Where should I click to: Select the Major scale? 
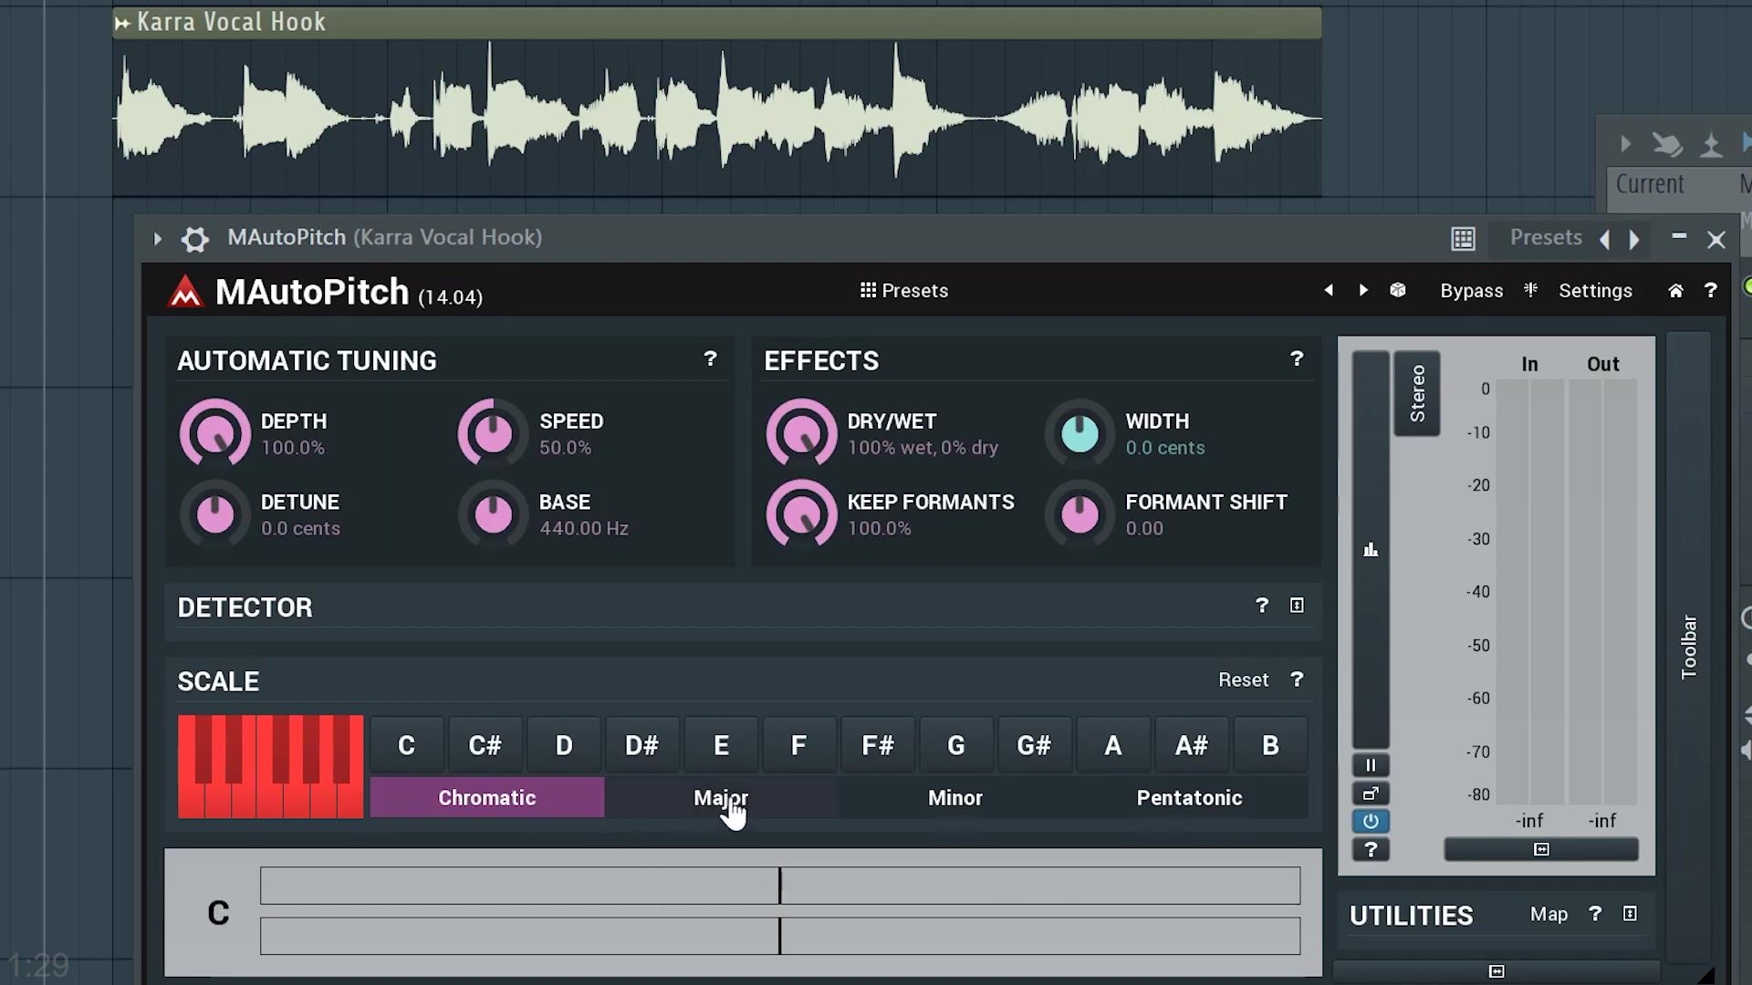[721, 797]
